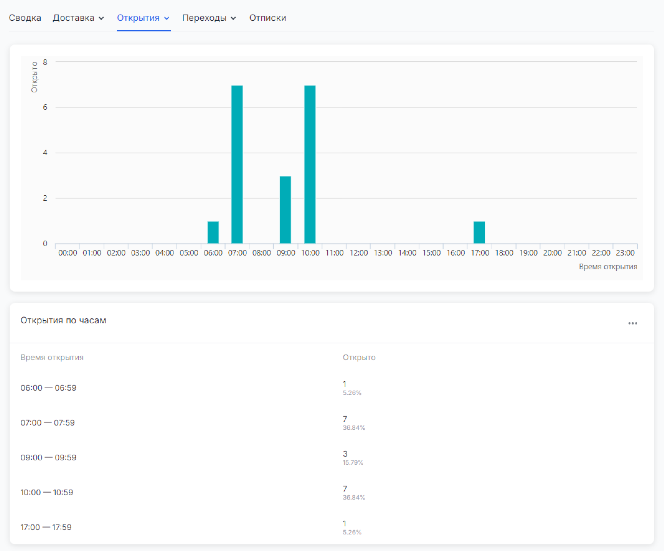Click the Открыто column header
The image size is (664, 551).
click(x=359, y=357)
